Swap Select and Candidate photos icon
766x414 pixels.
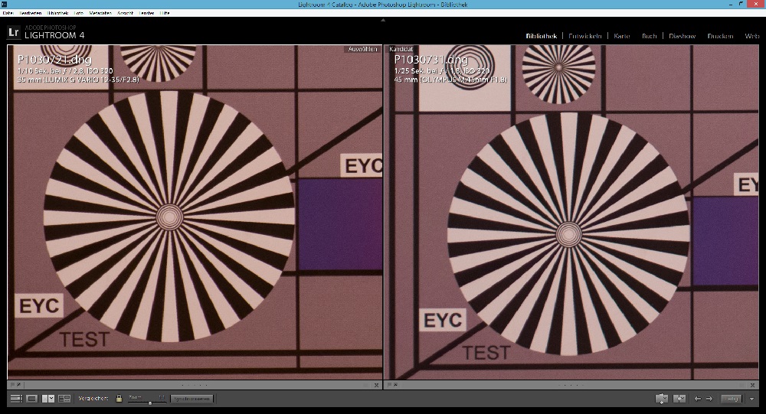click(x=662, y=399)
